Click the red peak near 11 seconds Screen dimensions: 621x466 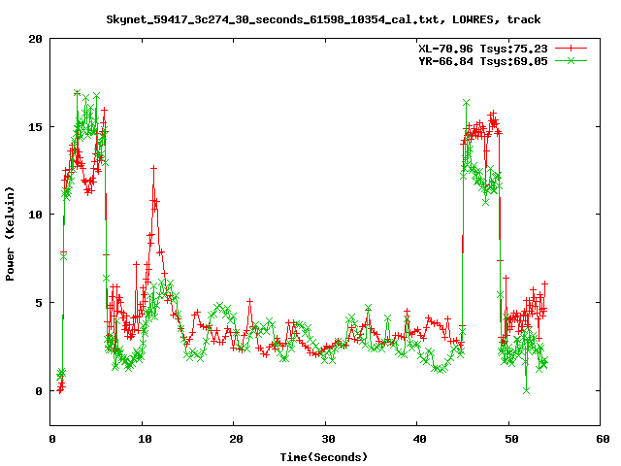click(x=153, y=168)
